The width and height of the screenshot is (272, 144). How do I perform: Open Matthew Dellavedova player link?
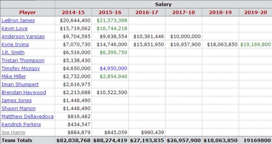[28, 116]
